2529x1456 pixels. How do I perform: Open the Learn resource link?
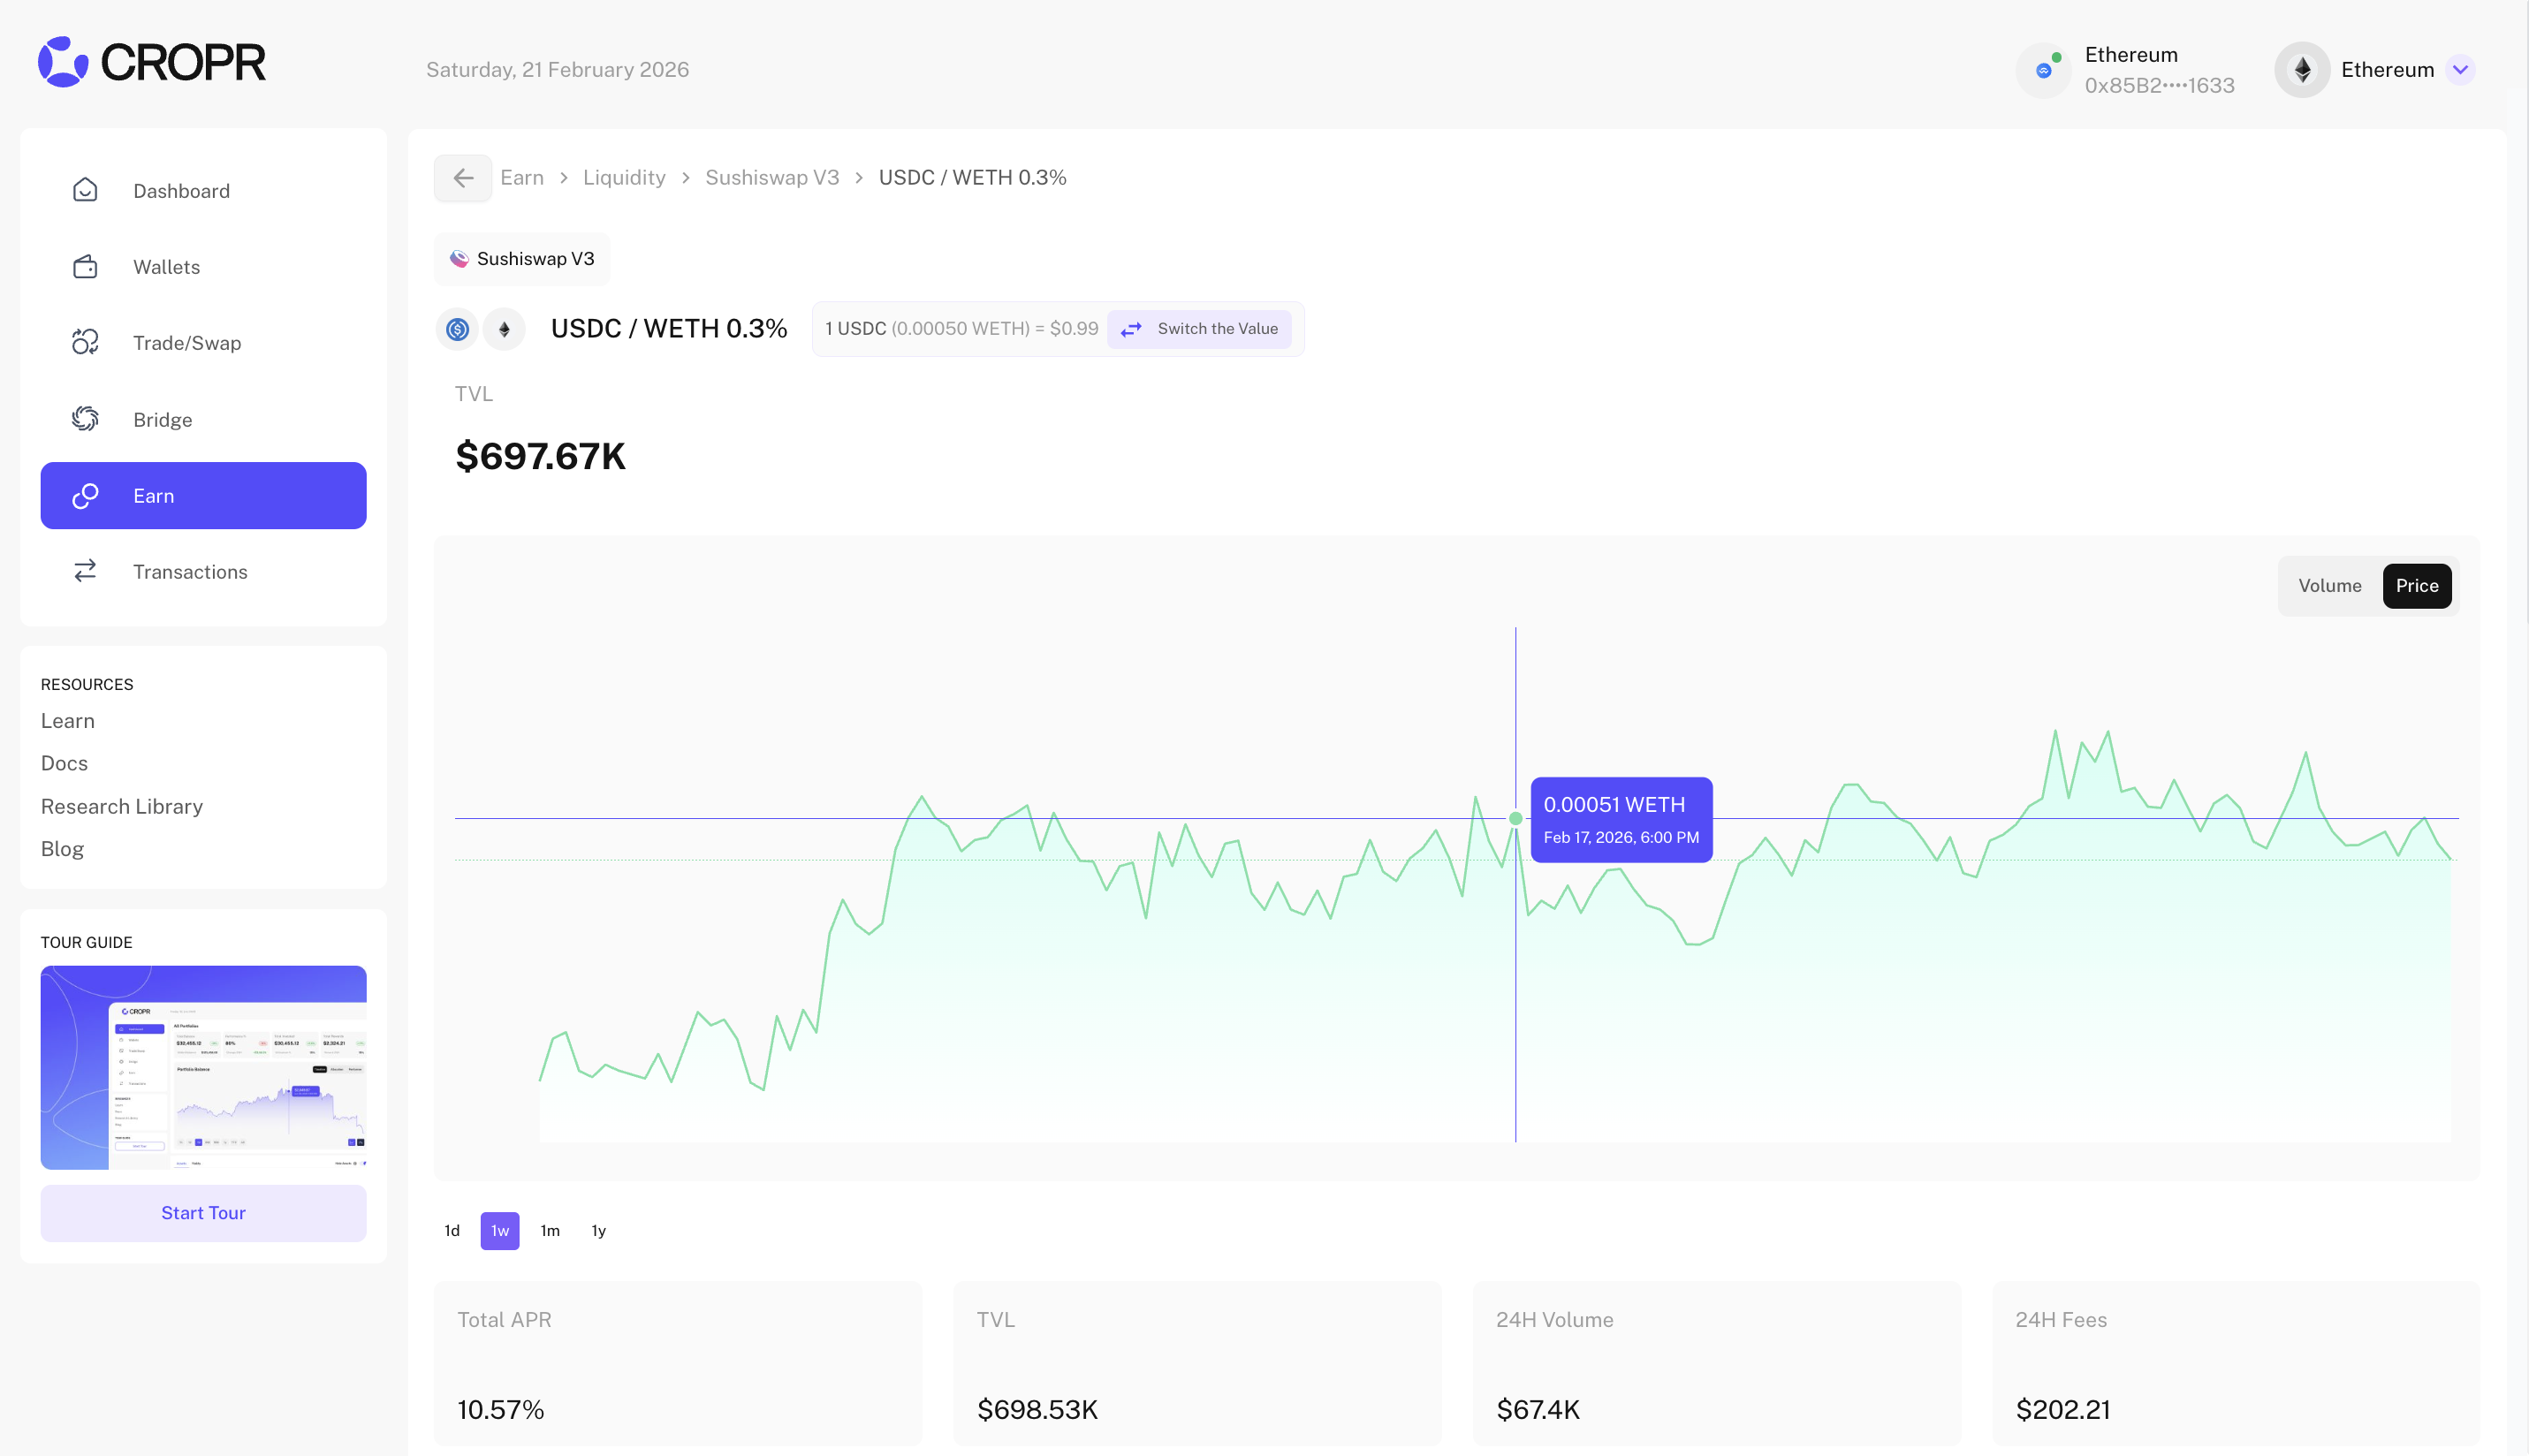pyautogui.click(x=68, y=721)
